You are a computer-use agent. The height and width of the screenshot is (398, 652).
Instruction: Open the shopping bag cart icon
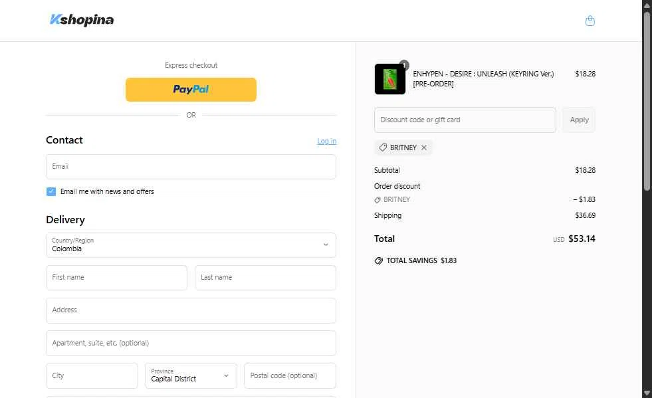[590, 21]
